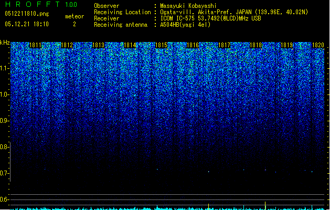This screenshot has width=330, height=210.
Task: Click the meteor label
Action: pyautogui.click(x=74, y=16)
